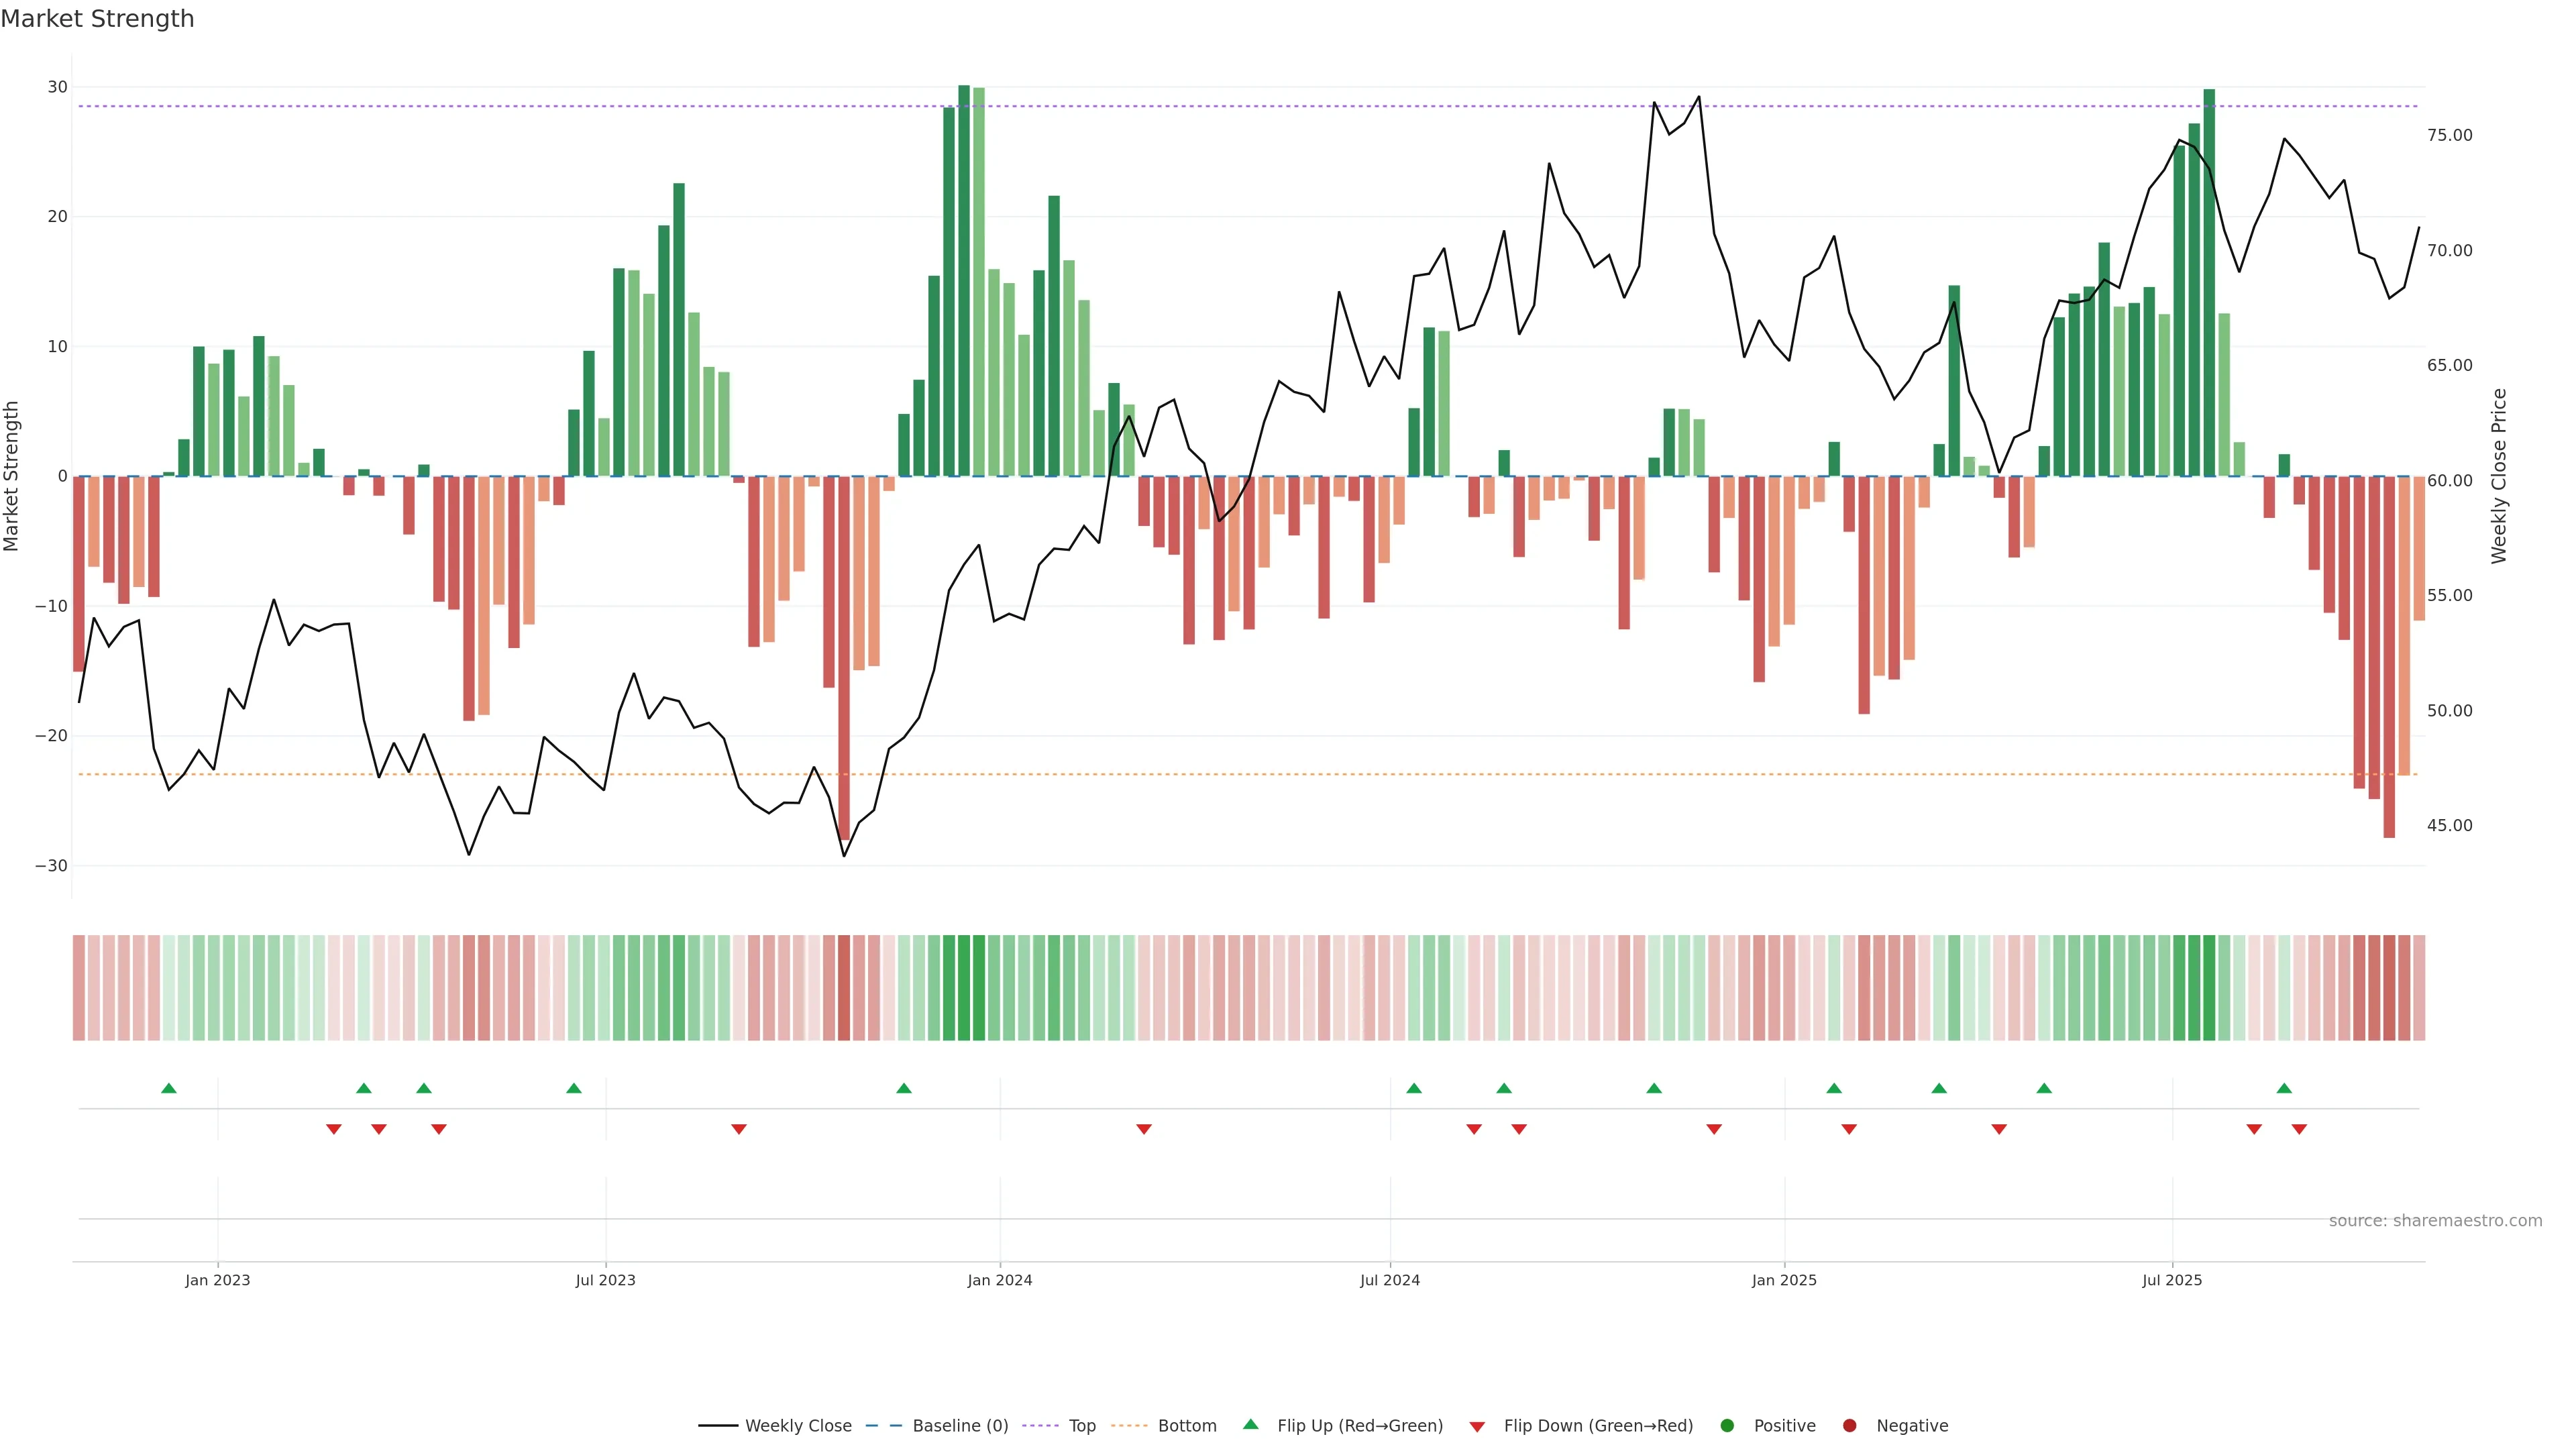Click the Weekly Close Price axis title
The image size is (2576, 1449).
2499,476
